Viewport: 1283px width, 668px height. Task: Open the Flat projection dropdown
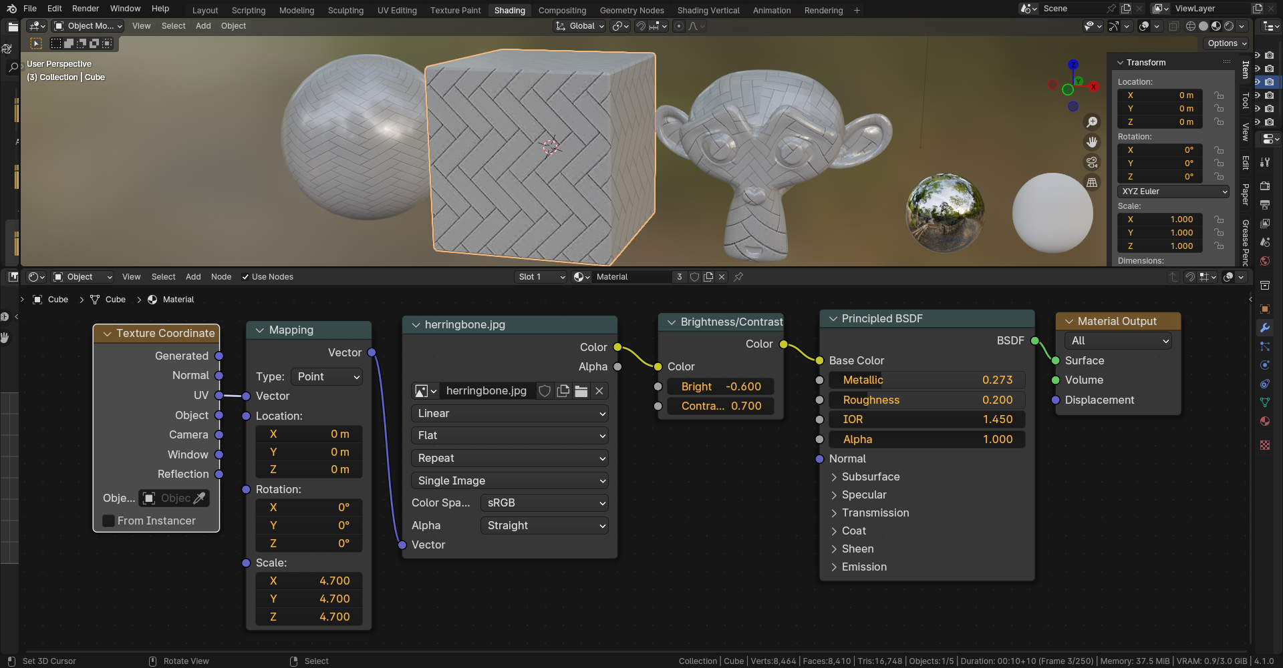coord(510,436)
